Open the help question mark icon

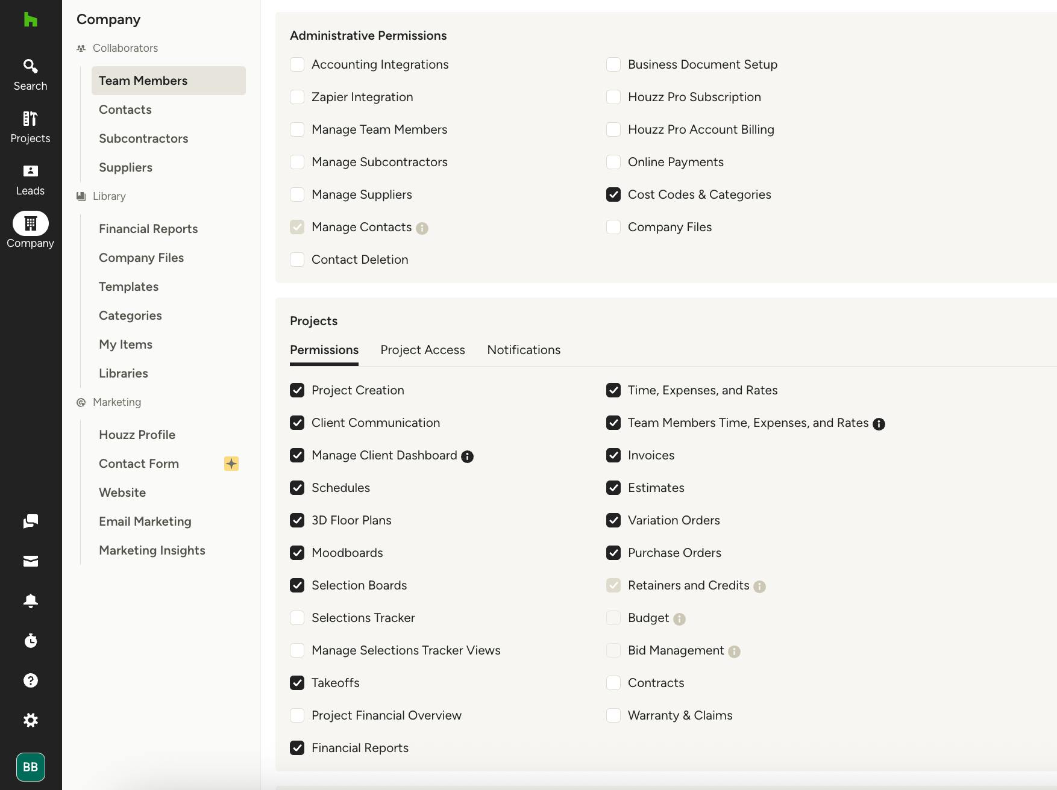pyautogui.click(x=31, y=680)
